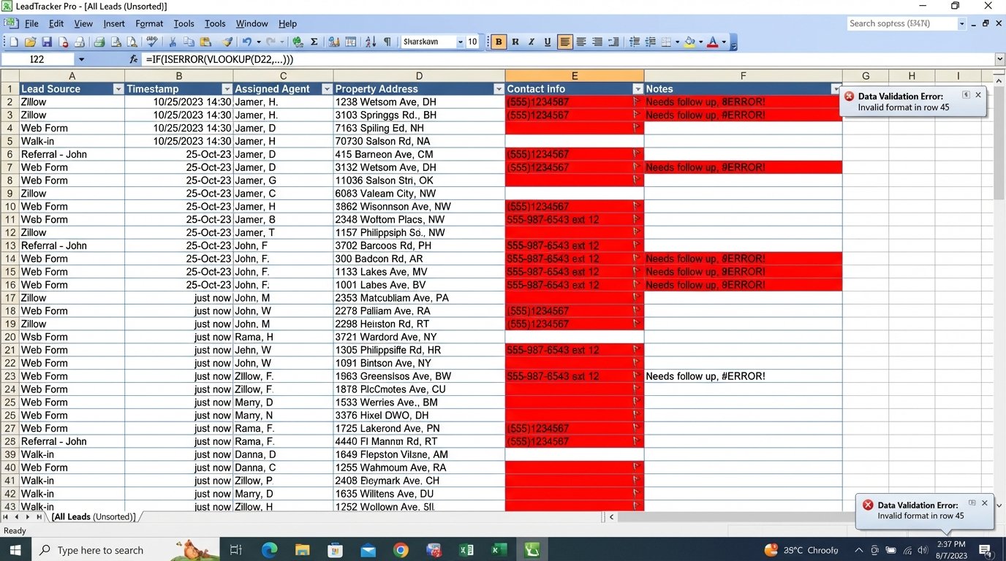Open the font name dropdown
This screenshot has width=1006, height=561.
(458, 42)
